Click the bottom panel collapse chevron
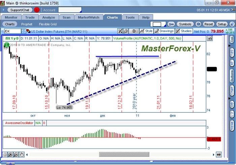The width and height of the screenshot is (236, 165). click(10, 164)
